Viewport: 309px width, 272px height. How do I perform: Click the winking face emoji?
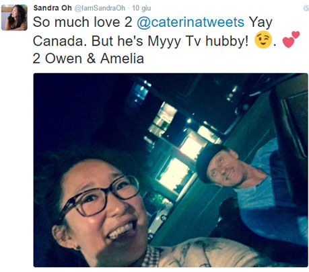[263, 40]
